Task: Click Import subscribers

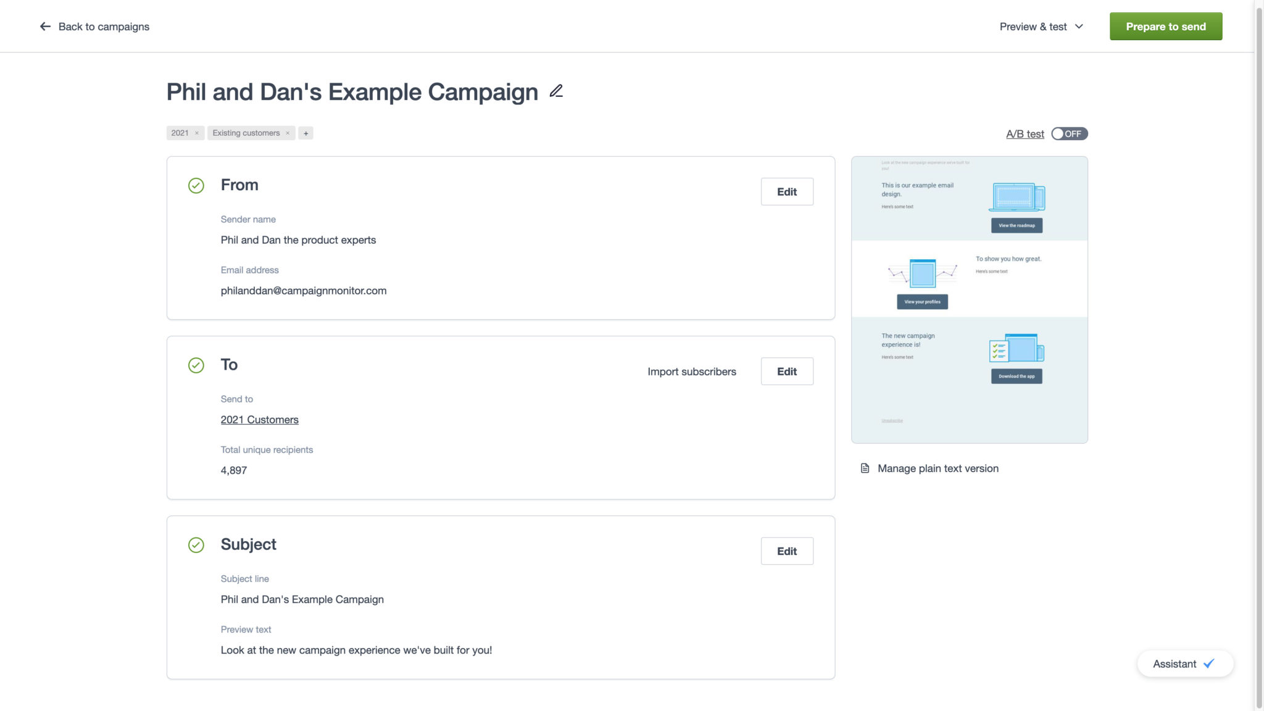Action: pos(691,371)
